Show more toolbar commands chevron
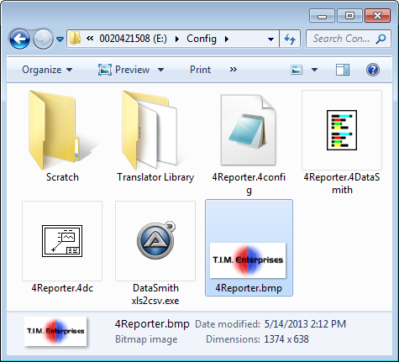 234,70
